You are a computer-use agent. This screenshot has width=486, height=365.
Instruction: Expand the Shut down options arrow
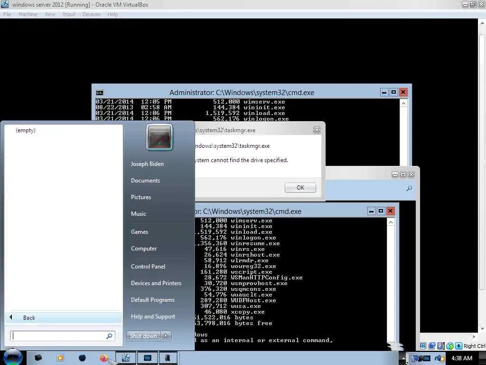(166, 336)
